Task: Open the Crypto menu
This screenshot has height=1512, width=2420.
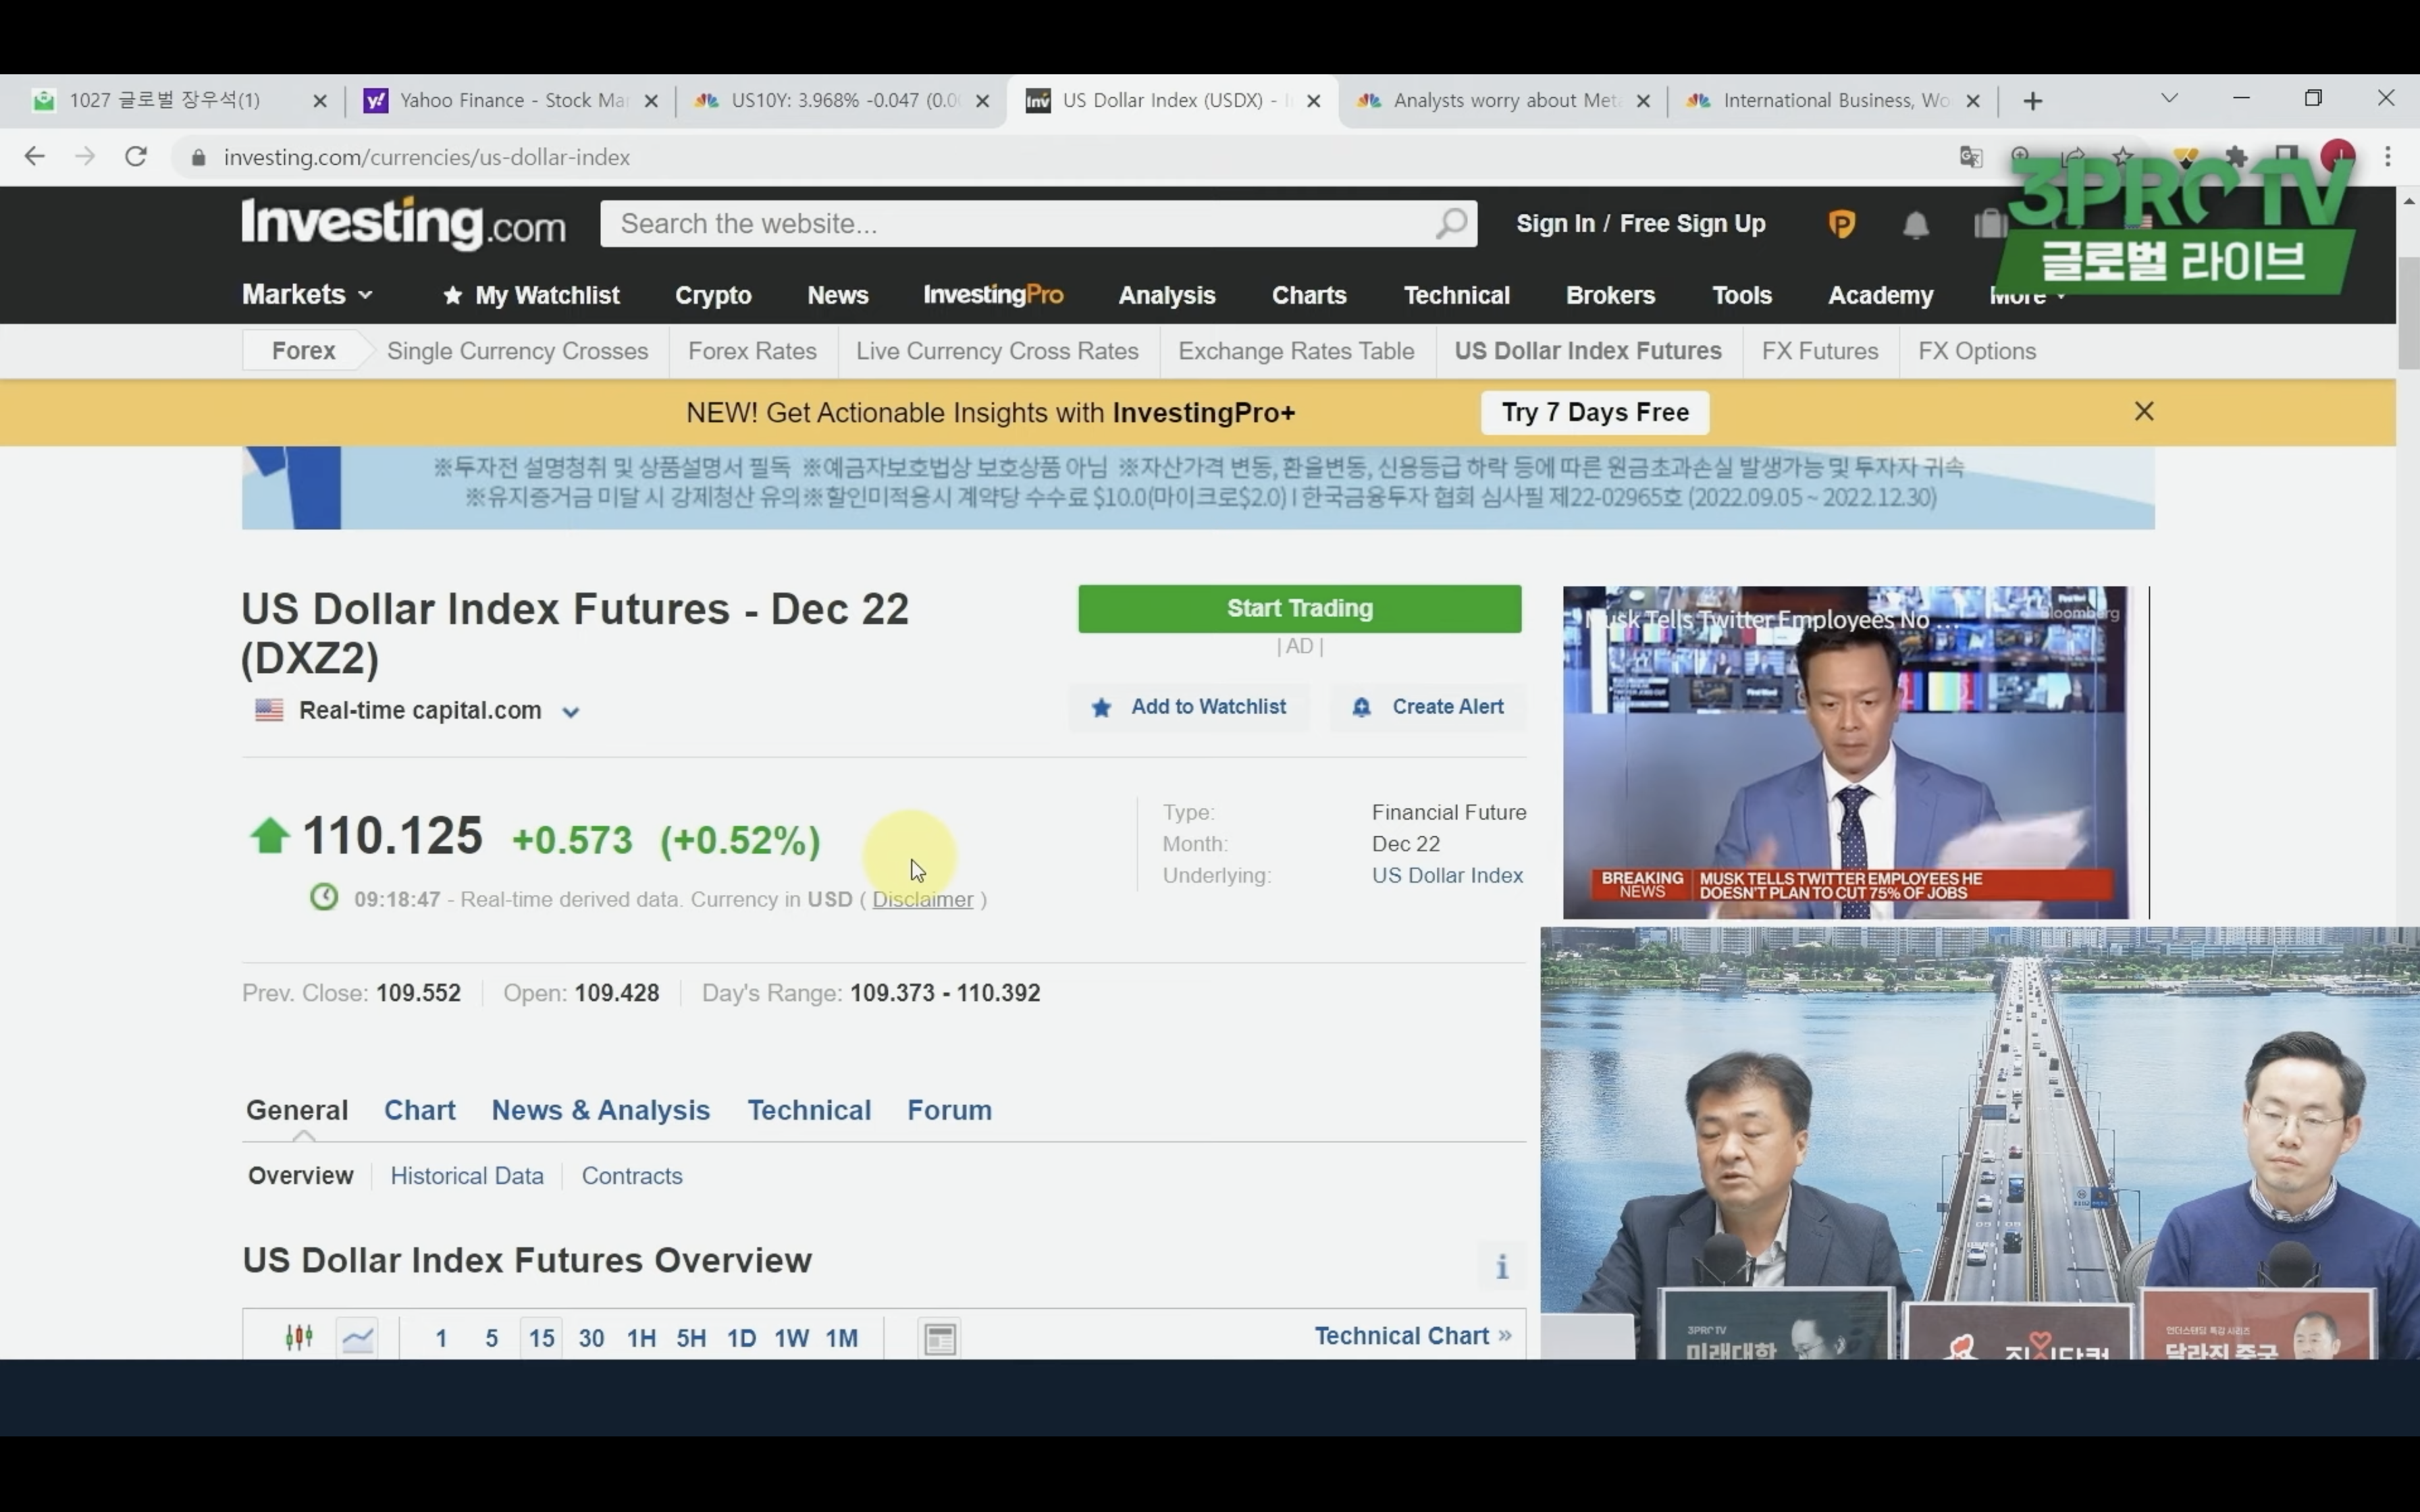Action: pos(713,295)
